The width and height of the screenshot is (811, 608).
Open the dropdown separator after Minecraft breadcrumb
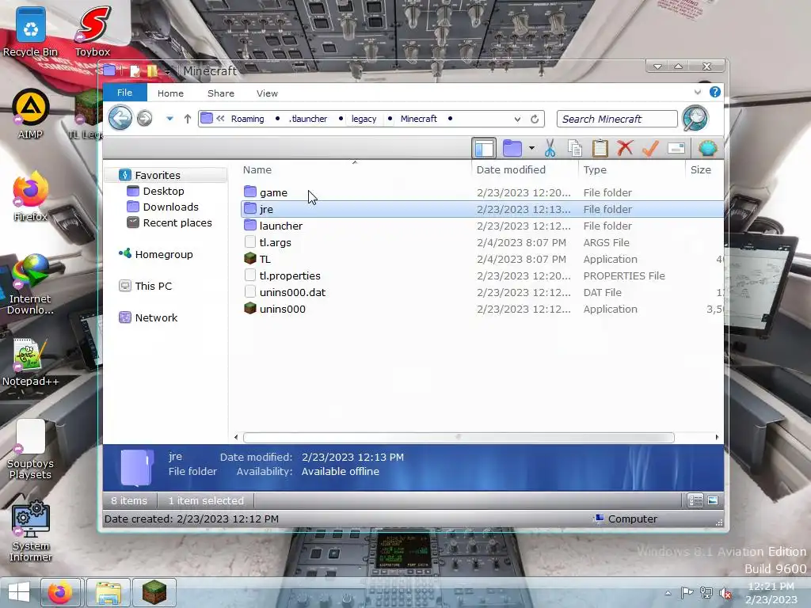click(x=450, y=119)
